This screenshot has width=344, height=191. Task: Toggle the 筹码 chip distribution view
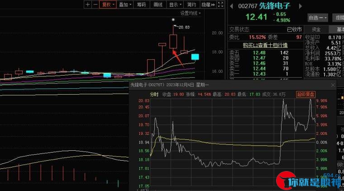coord(141,5)
